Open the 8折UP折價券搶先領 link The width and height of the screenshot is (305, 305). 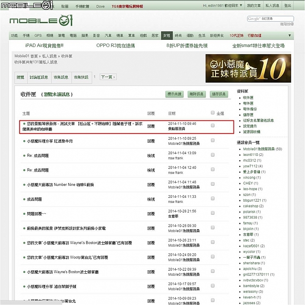[x=187, y=45]
